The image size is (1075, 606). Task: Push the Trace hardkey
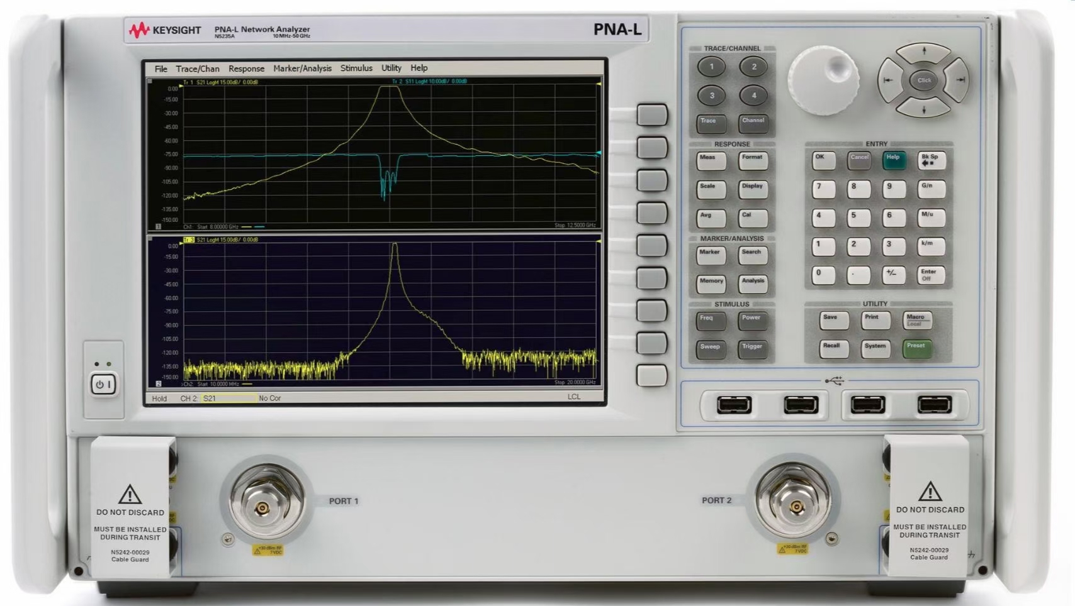[x=711, y=124]
